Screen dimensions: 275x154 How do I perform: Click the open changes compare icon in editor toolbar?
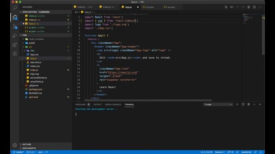point(226,7)
